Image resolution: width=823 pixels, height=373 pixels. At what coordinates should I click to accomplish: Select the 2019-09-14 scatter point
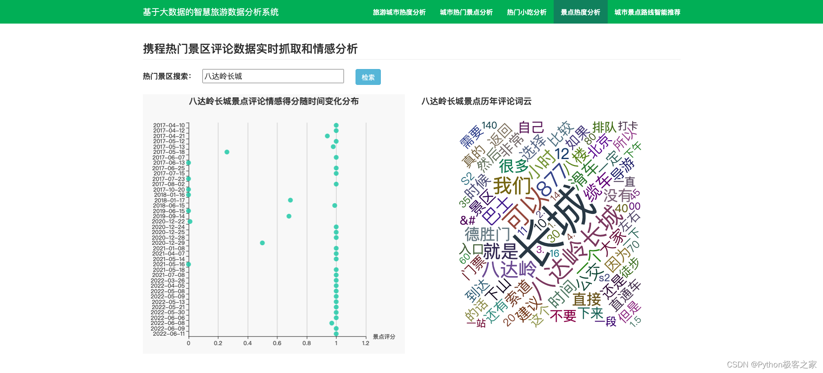pos(289,216)
